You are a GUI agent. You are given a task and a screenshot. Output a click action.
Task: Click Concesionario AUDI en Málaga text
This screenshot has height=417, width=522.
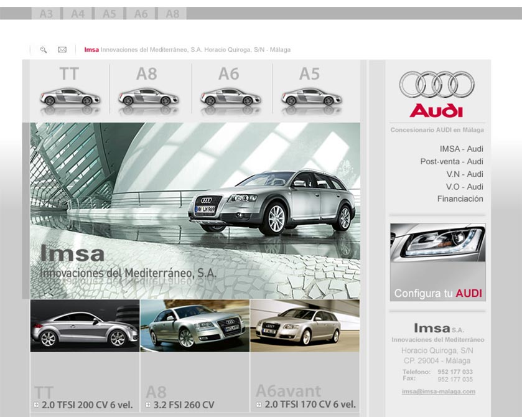click(x=437, y=130)
